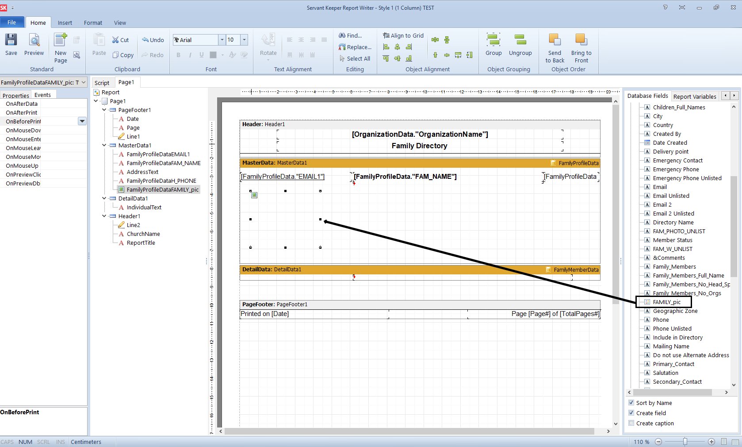Switch to the Insert ribbon tab
Screen dimensions: 742x447
coord(65,23)
